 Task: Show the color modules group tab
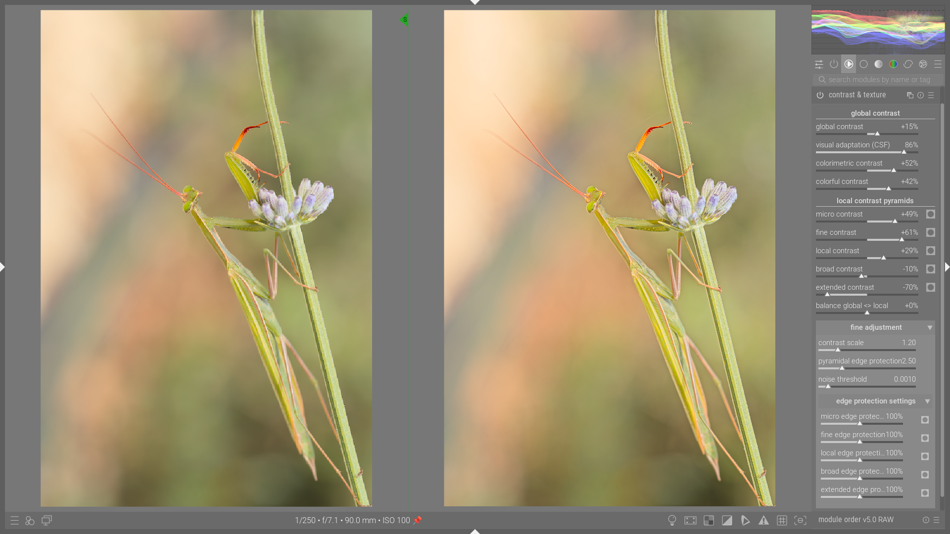tap(893, 64)
